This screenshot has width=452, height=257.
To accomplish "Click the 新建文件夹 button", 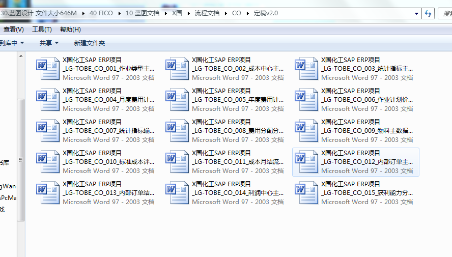I will point(90,43).
